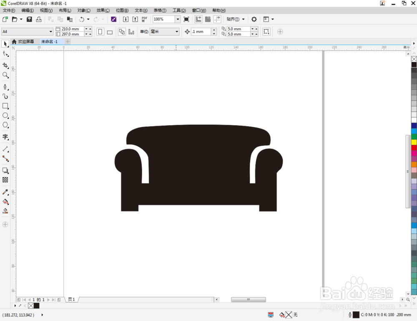The width and height of the screenshot is (417, 321).
Task: Click the Undo icon
Action: pyautogui.click(x=82, y=19)
